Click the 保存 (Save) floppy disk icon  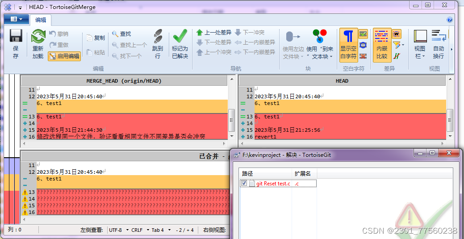[x=16, y=36]
